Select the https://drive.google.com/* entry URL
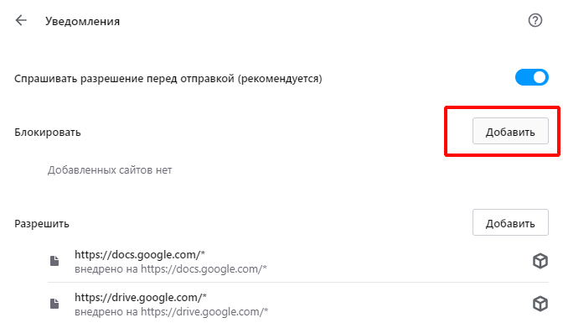 141,298
